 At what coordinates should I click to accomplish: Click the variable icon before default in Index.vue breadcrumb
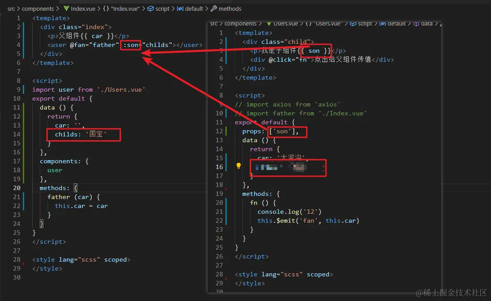(x=180, y=8)
